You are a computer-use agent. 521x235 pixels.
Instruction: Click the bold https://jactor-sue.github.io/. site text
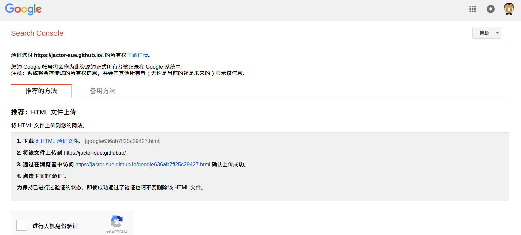point(69,55)
